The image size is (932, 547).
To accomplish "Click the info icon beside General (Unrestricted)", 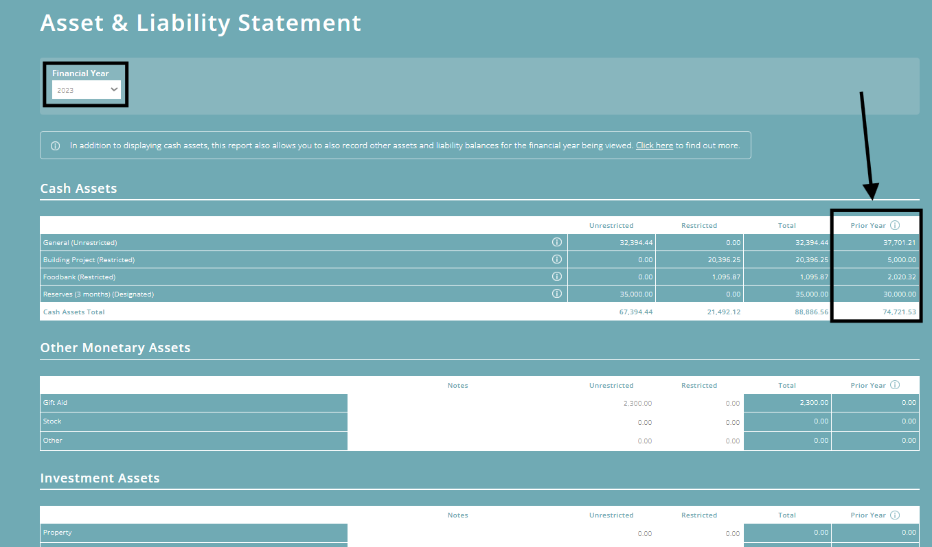I will (x=556, y=242).
